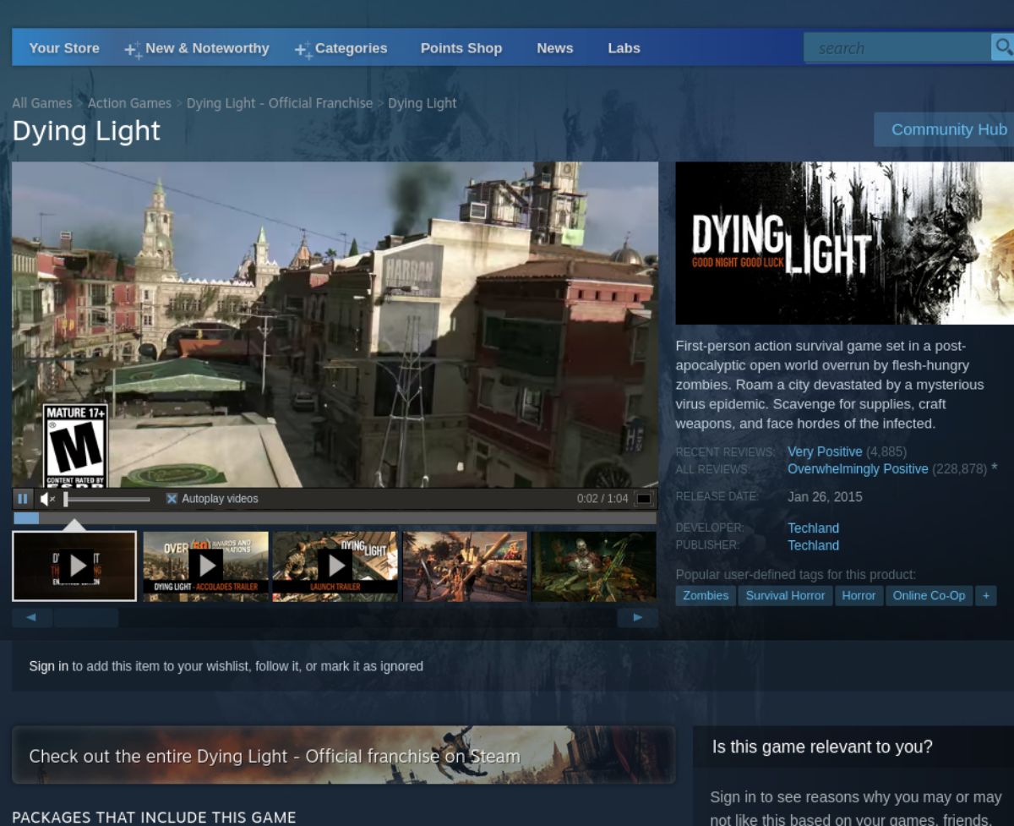Viewport: 1014px width, 826px height.
Task: Enter fullscreen mode on the video player
Action: 645,499
